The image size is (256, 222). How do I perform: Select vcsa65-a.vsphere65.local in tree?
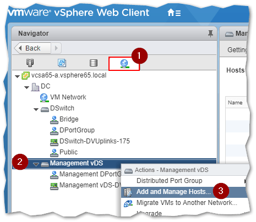point(69,75)
